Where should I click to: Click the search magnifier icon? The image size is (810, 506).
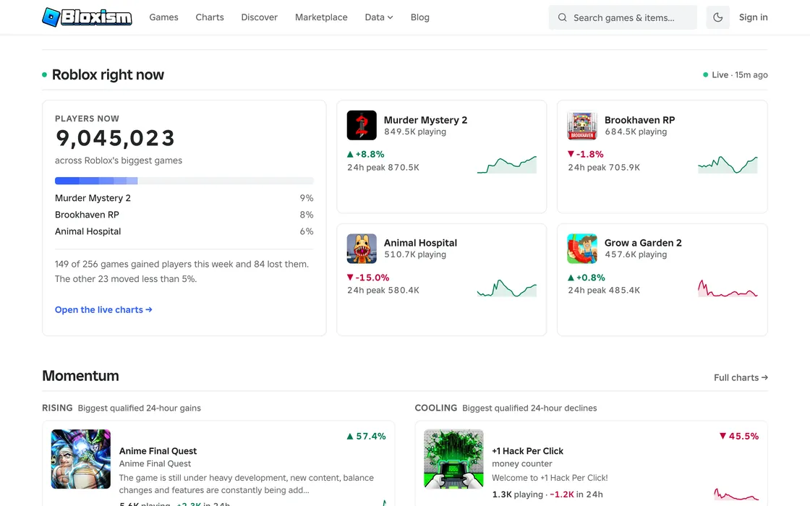(x=562, y=17)
